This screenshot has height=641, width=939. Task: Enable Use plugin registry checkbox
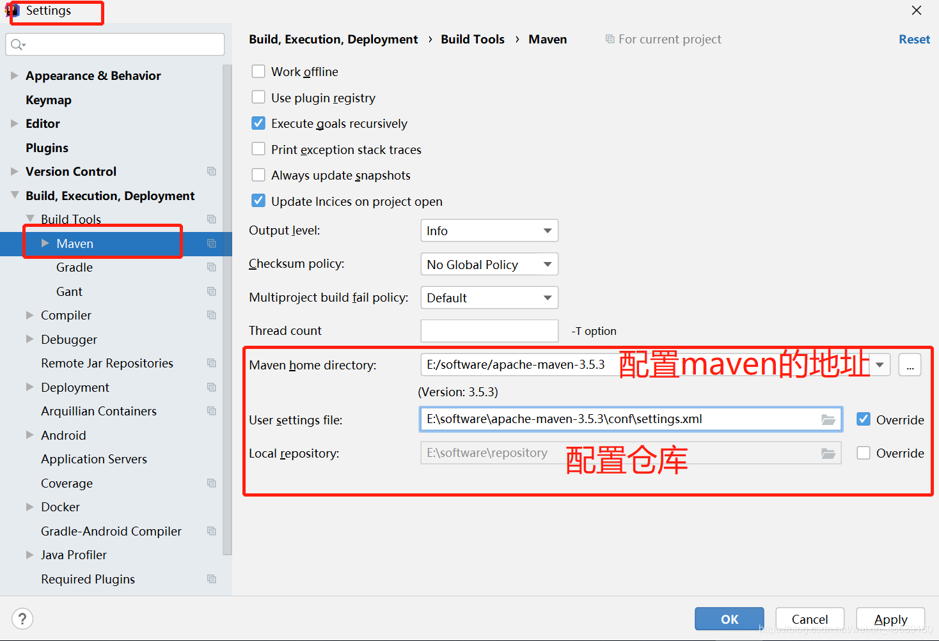258,97
